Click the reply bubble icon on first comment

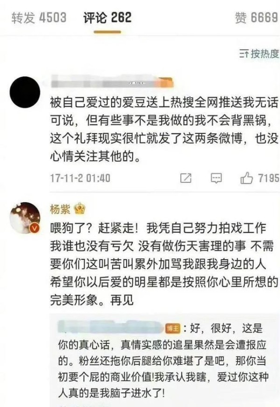pos(216,178)
